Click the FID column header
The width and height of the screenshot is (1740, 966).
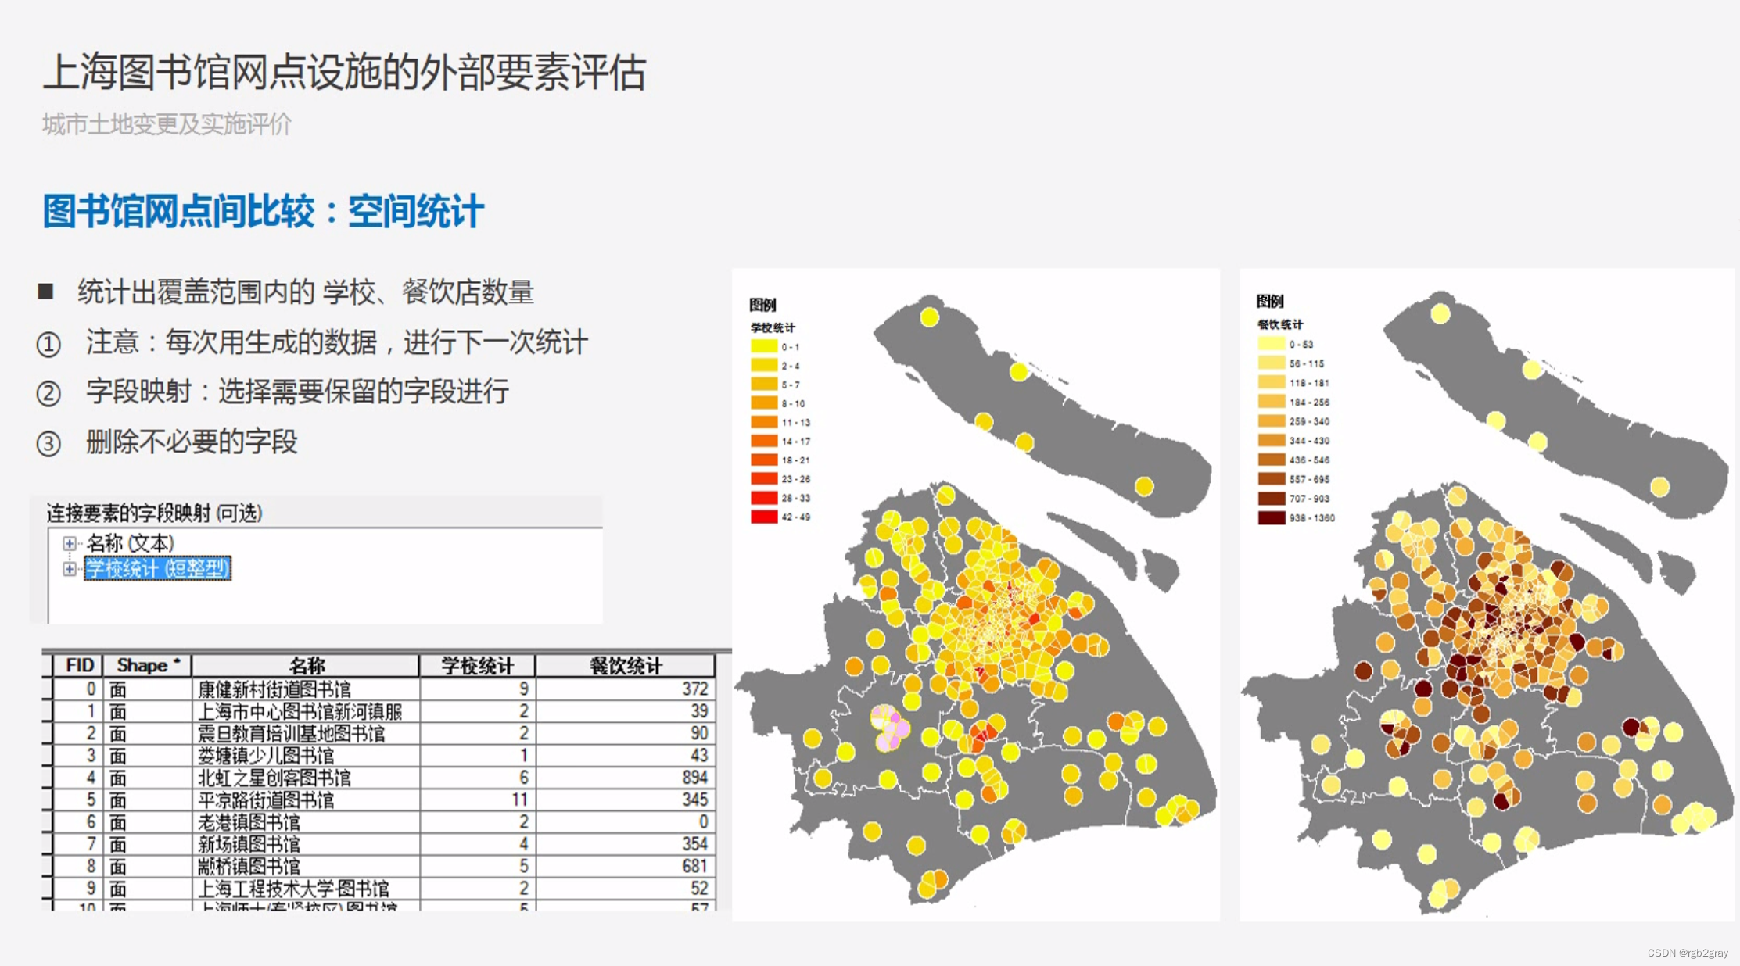[79, 665]
